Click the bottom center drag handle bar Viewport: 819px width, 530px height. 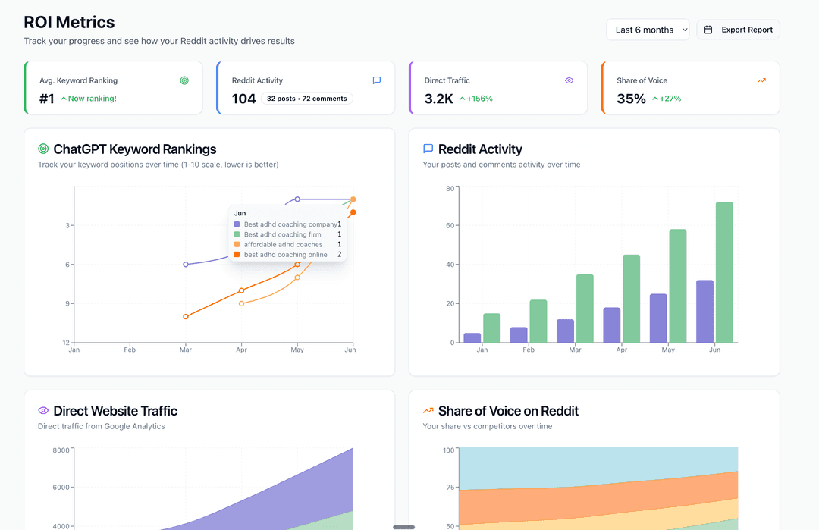403,527
